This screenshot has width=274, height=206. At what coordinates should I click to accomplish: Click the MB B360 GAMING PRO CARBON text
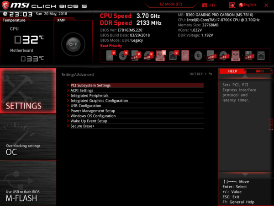[216, 15]
